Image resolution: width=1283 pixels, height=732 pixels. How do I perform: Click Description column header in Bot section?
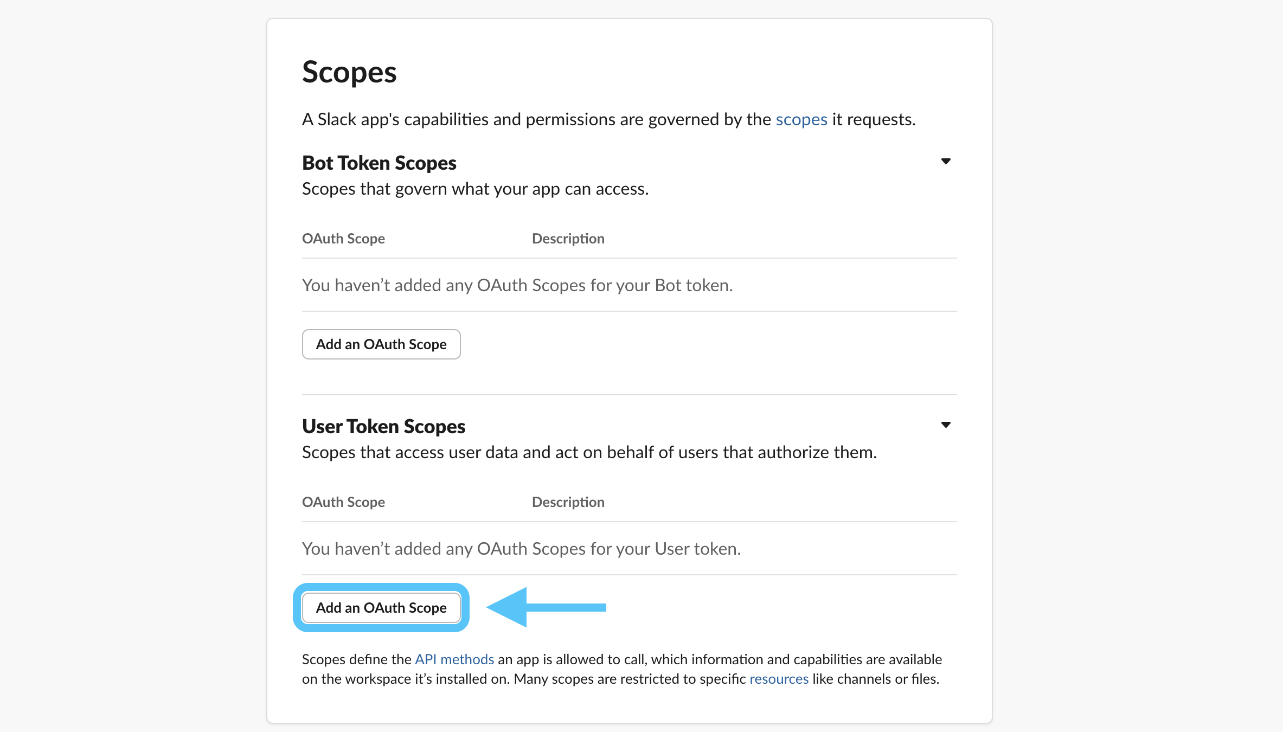[568, 239]
